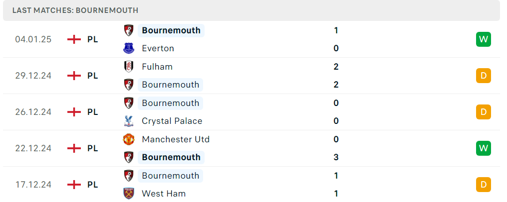This screenshot has width=507, height=202.
Task: Click Bournemouth's 3 score against Manchester Utd
Action: [336, 157]
